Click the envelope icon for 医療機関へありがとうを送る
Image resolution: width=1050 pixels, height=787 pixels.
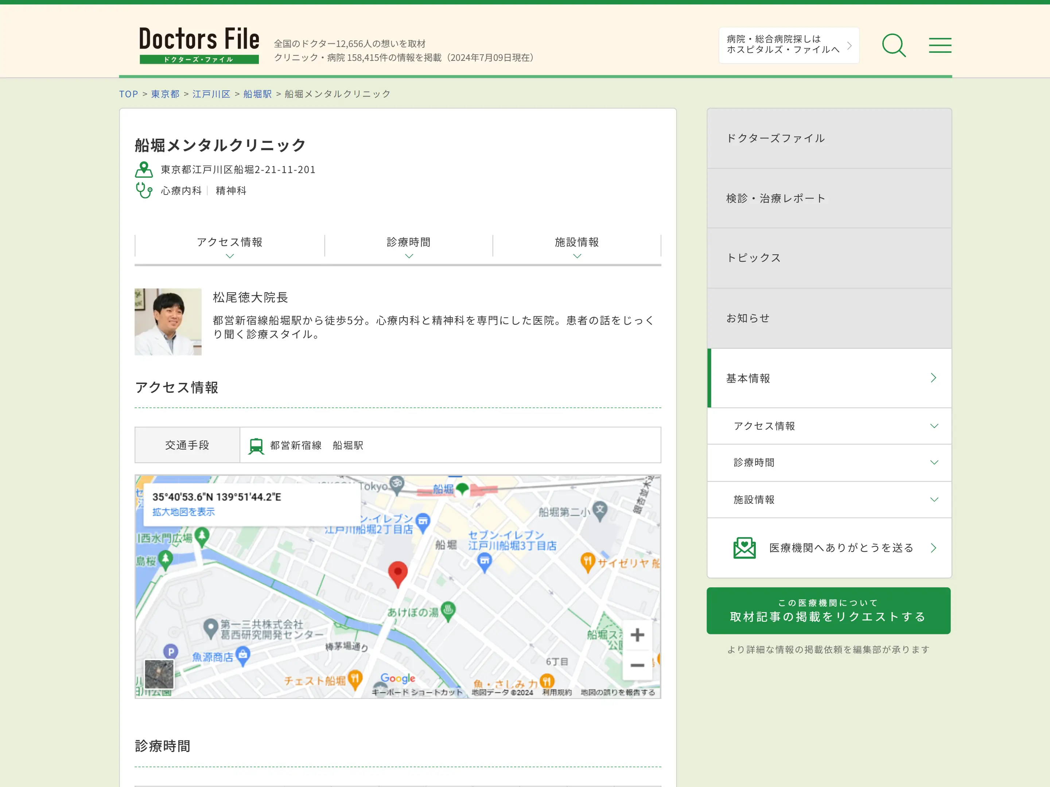pos(744,548)
